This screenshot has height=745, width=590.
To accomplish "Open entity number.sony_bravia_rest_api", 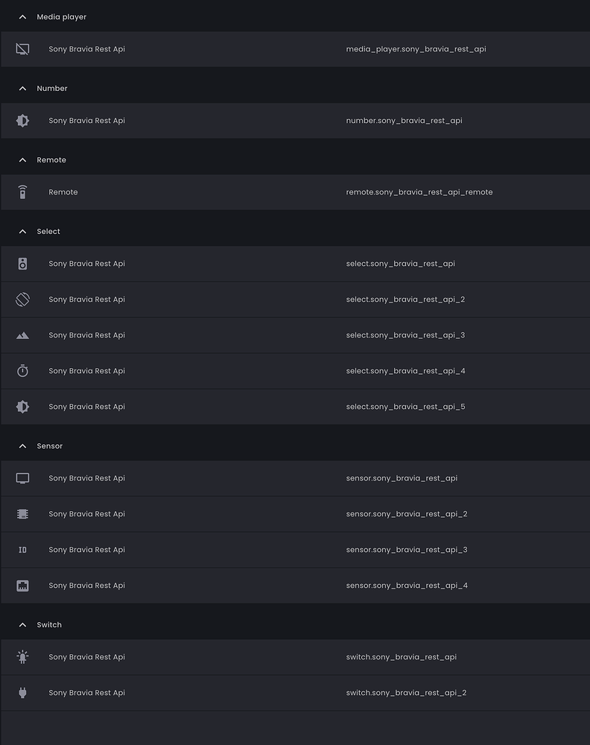I will point(296,121).
